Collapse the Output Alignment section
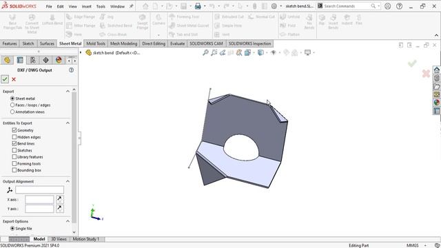441x248 pixels. click(68, 181)
